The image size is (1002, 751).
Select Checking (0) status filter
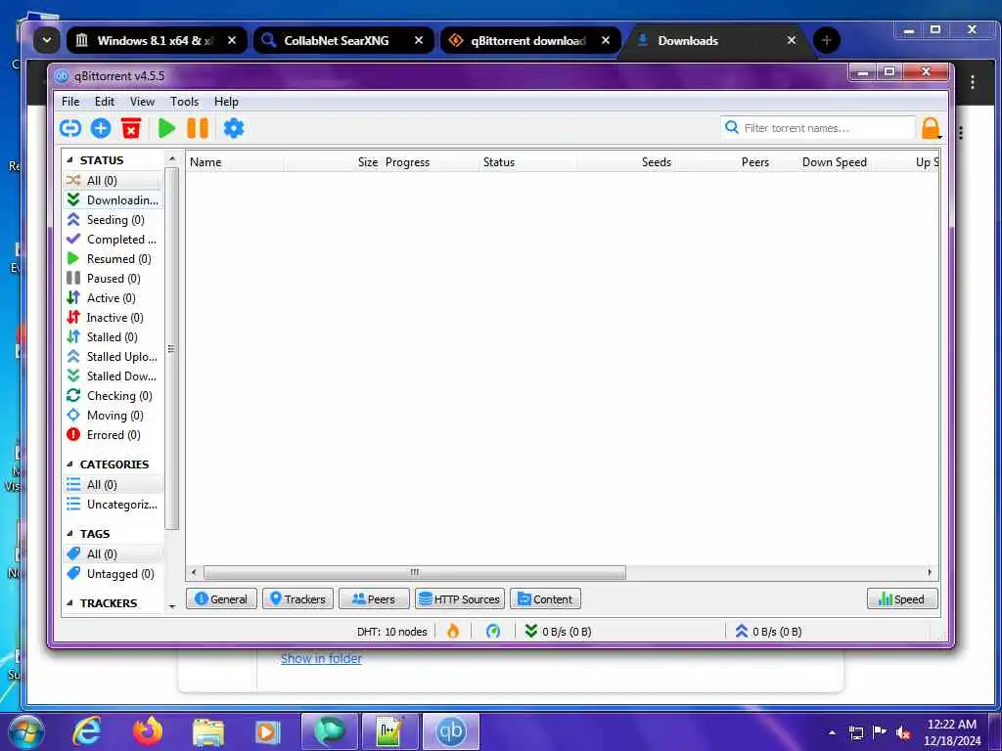click(x=114, y=396)
